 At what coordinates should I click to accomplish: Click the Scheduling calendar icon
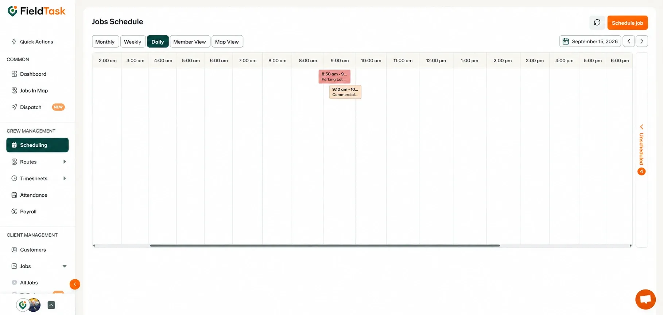pyautogui.click(x=14, y=145)
